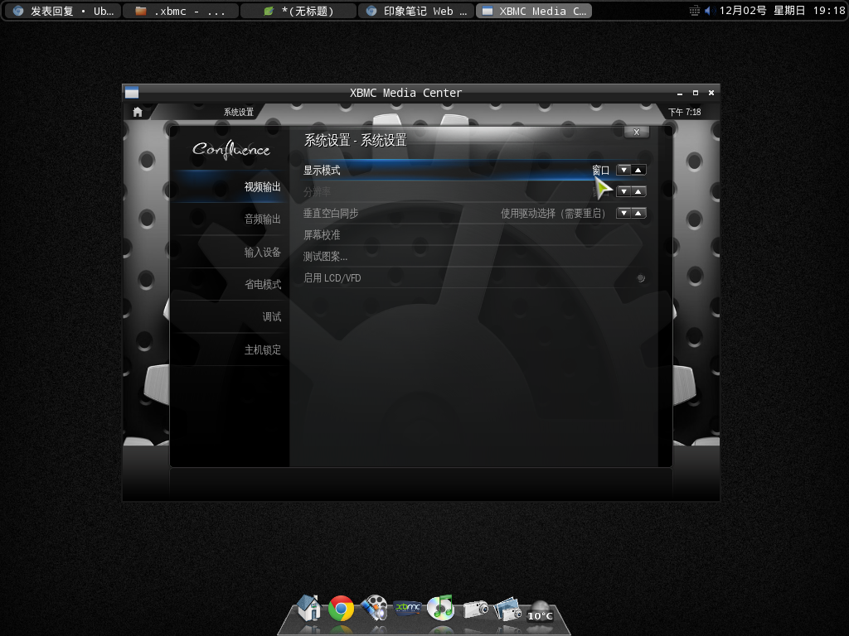Open the 省电模式 settings category
849x636 pixels.
230,285
